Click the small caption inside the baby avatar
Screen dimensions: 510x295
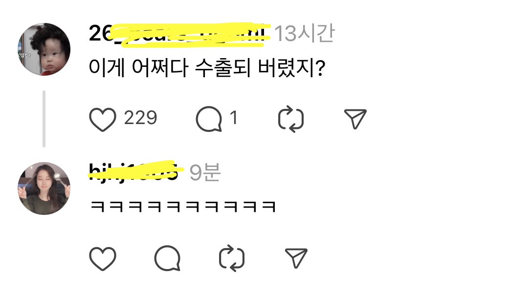tap(24, 55)
